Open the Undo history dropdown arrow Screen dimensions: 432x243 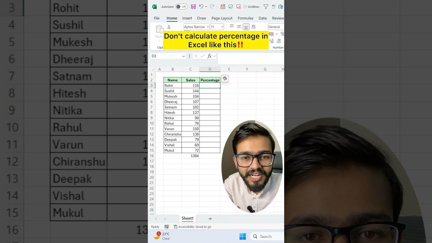[206, 7]
